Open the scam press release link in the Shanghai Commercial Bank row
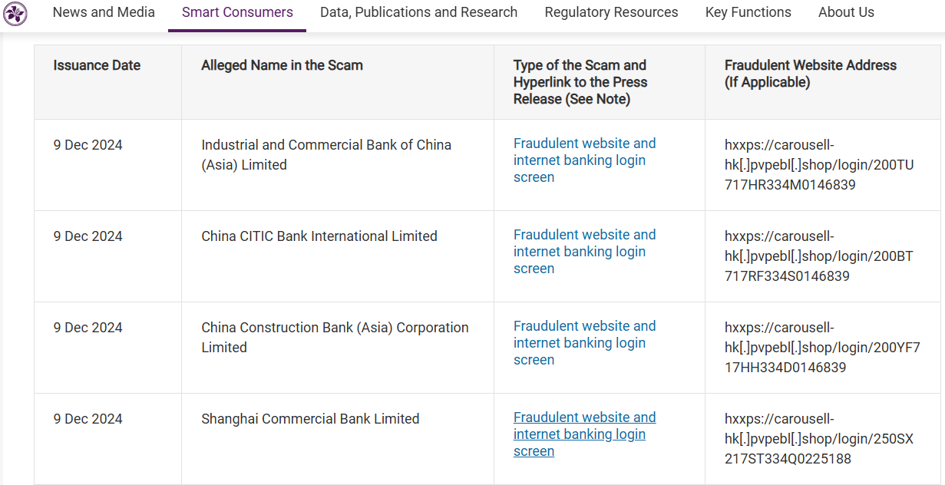This screenshot has height=485, width=945. tap(584, 434)
